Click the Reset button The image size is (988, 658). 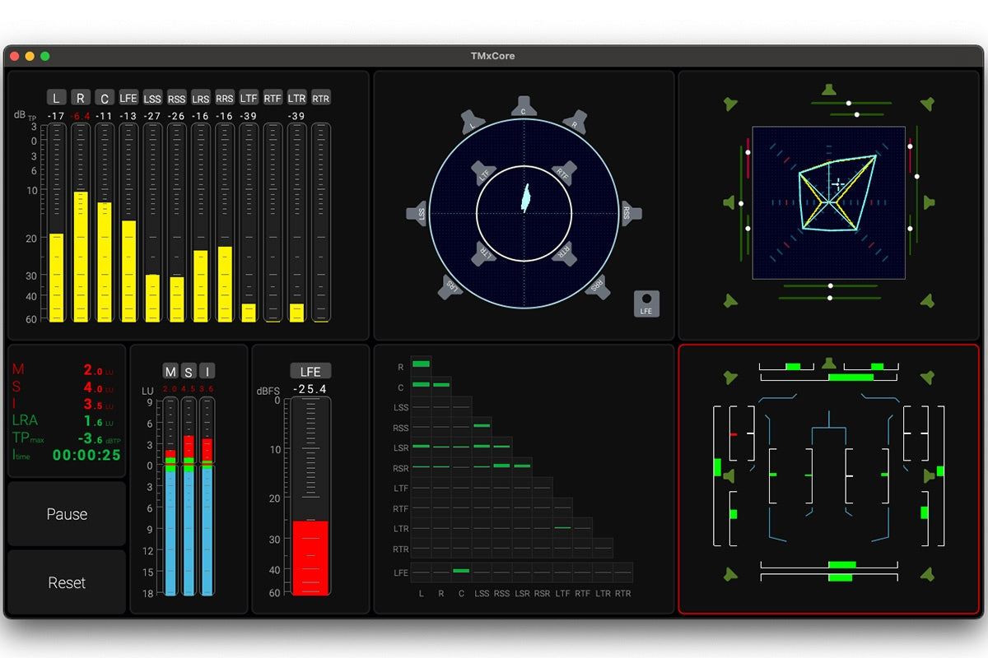[x=67, y=582]
